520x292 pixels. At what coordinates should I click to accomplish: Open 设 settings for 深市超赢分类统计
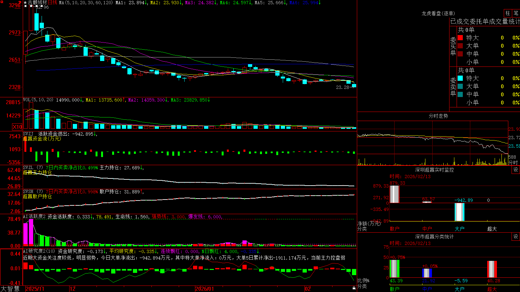(x=516, y=237)
